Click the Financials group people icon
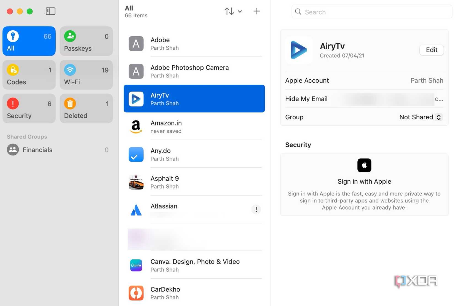Image resolution: width=455 pixels, height=306 pixels. [13, 150]
